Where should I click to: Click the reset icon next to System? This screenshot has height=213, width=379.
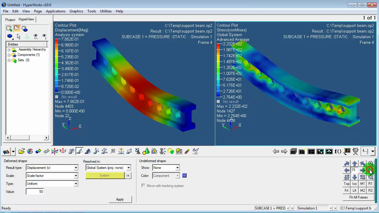(x=128, y=175)
